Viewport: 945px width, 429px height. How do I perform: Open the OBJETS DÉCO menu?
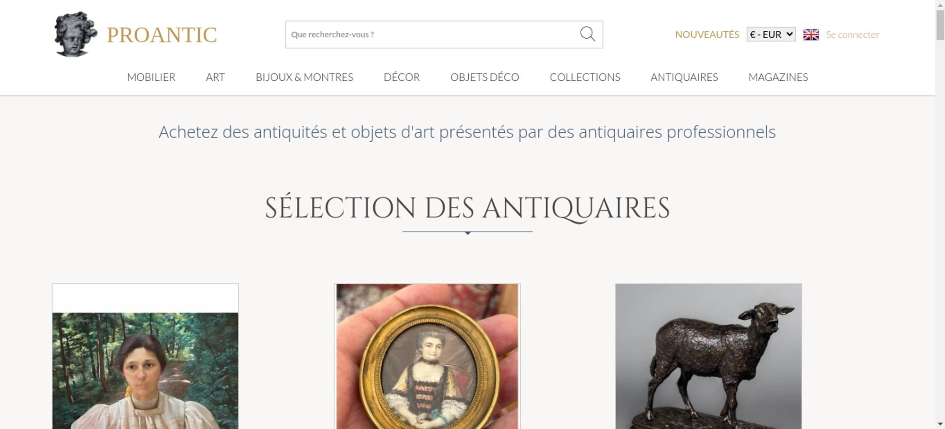(x=485, y=77)
